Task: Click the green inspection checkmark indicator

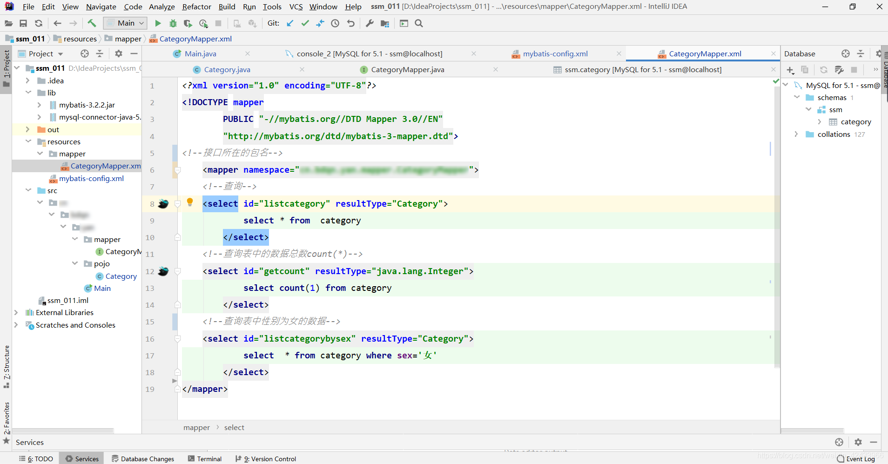Action: click(x=776, y=81)
